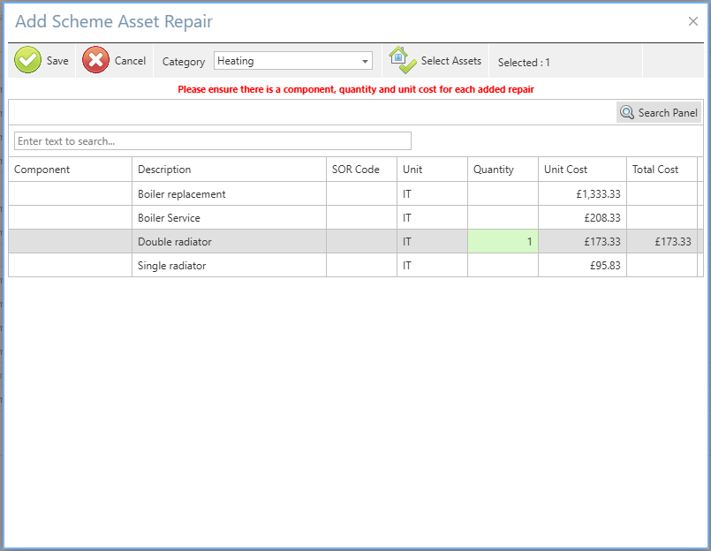Image resolution: width=711 pixels, height=551 pixels.
Task: Click the red Cancel cross icon
Action: click(x=96, y=61)
